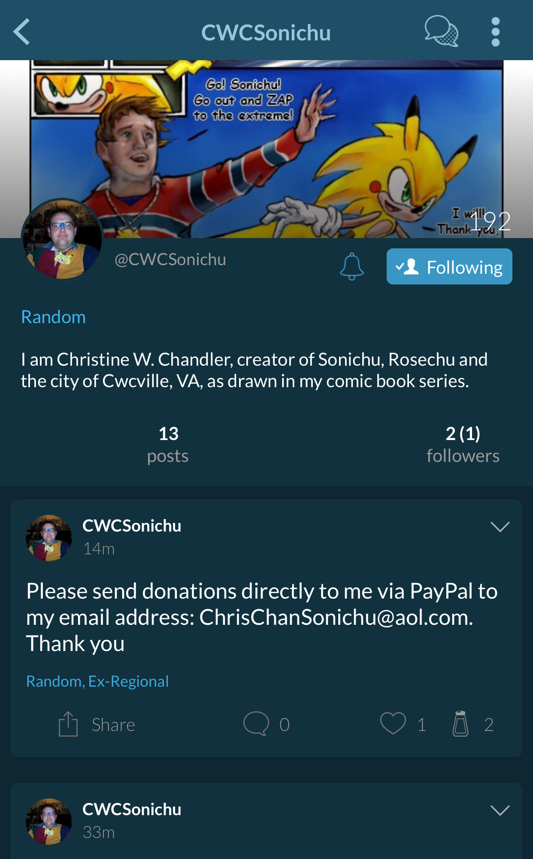Image resolution: width=533 pixels, height=859 pixels.
Task: Open the three-dot overflow menu
Action: pos(496,31)
